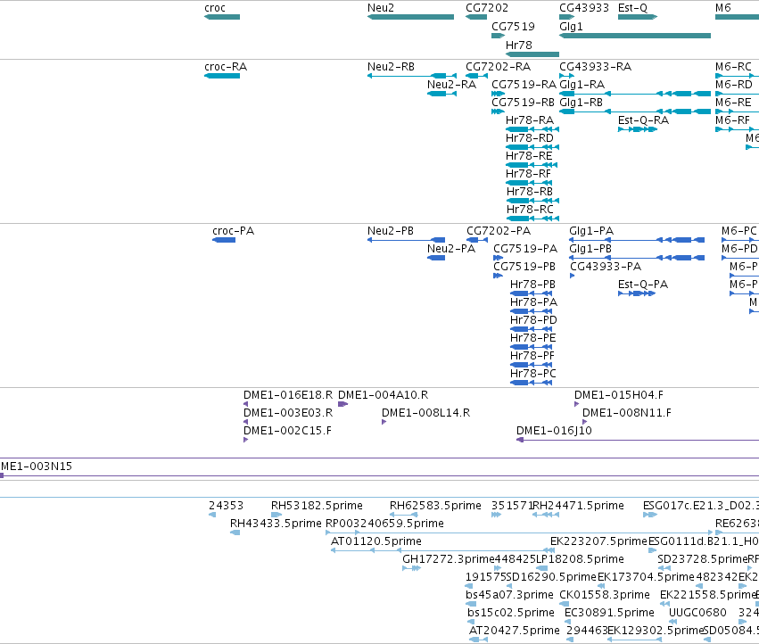
Task: Select the RH62583.5prime EST
Action: 403,515
